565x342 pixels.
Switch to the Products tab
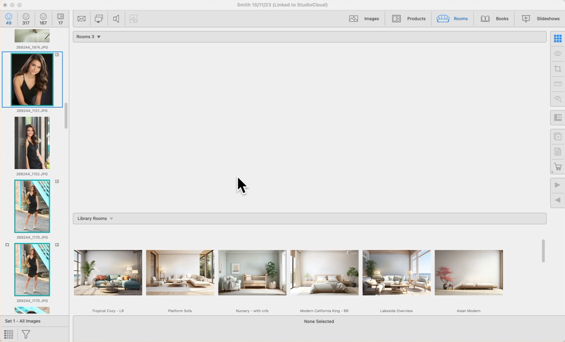(409, 19)
